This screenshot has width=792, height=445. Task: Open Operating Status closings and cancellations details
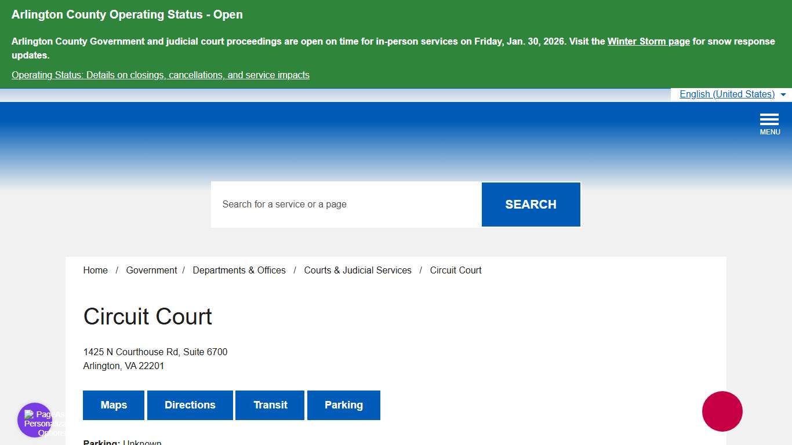[x=160, y=75]
